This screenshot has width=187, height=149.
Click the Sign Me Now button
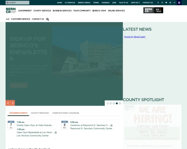(19, 85)
